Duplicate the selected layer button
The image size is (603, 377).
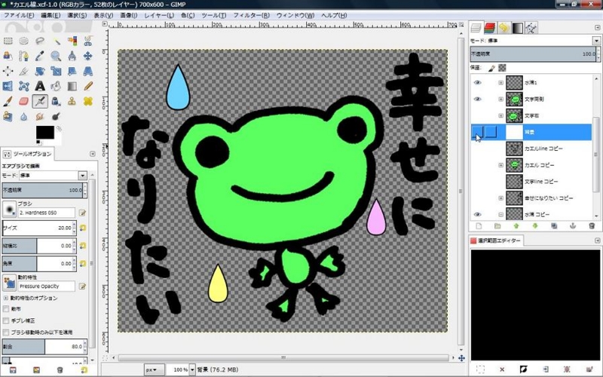click(554, 226)
